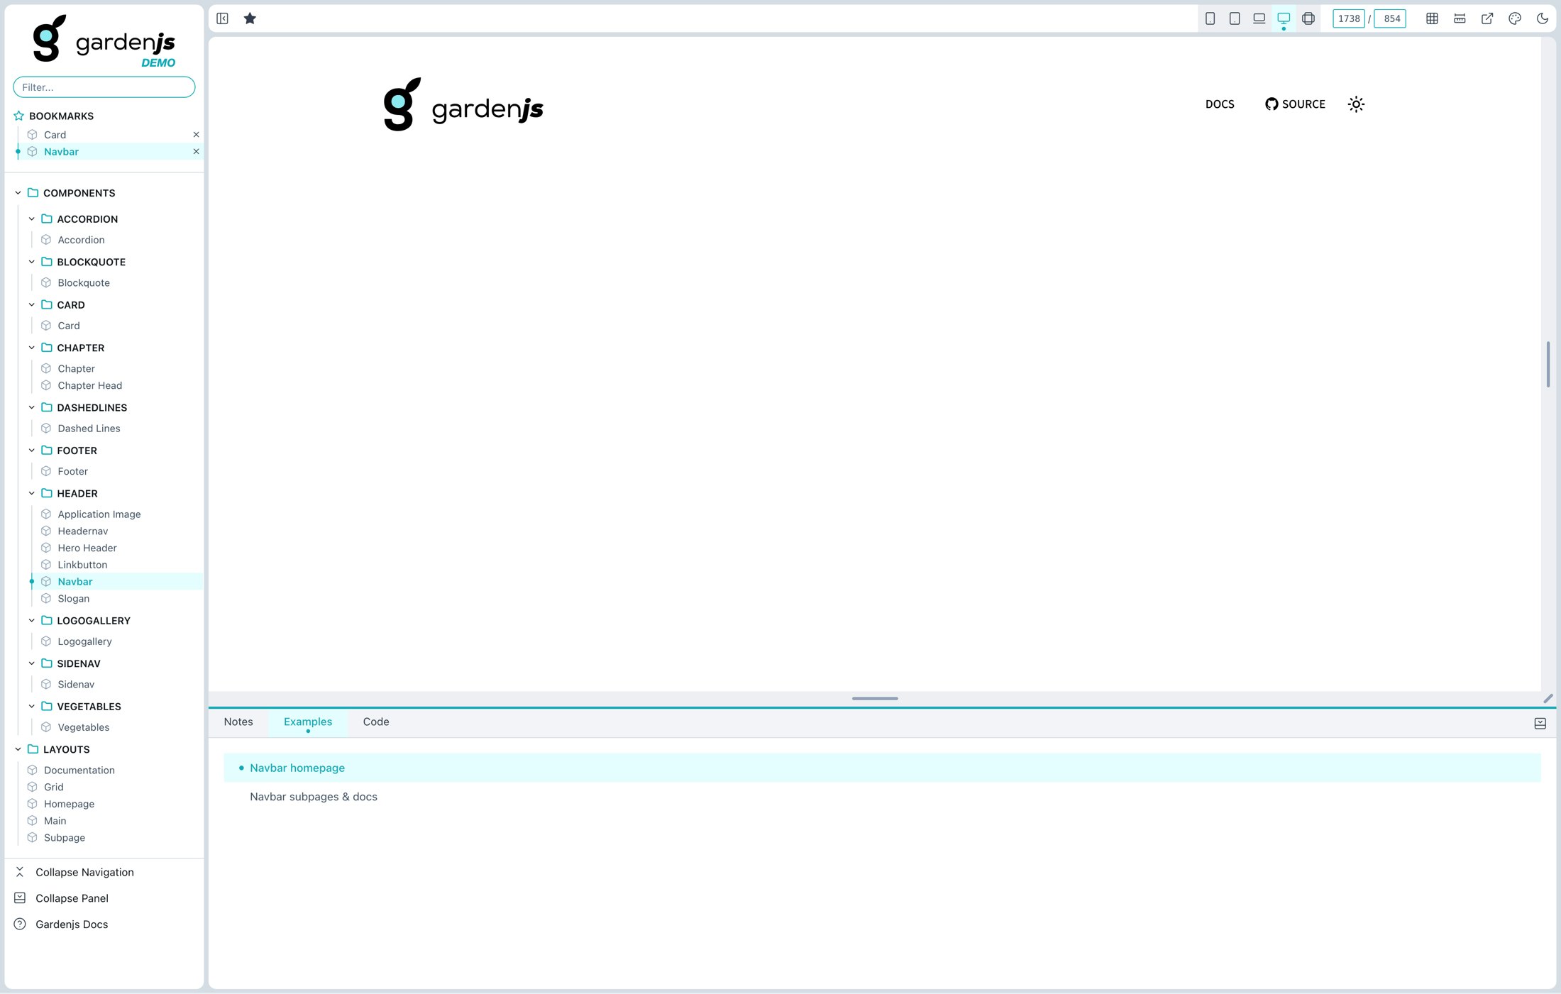Open the grid overlay icon
1561x994 pixels.
click(x=1431, y=18)
